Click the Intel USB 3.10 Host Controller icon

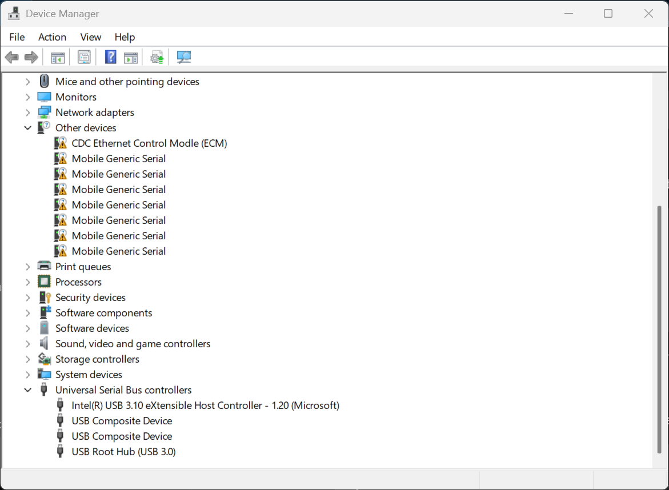click(x=60, y=405)
